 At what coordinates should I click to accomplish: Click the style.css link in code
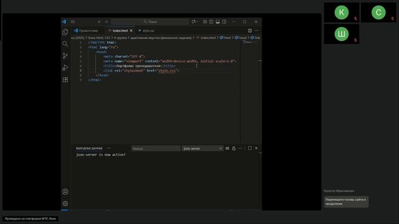click(x=167, y=70)
